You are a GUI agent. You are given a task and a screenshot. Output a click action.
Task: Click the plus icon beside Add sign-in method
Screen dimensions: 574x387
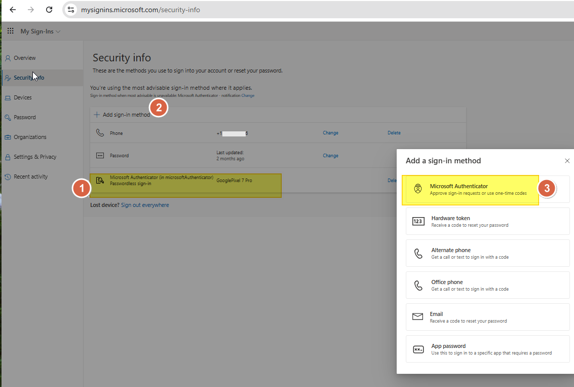coord(97,115)
